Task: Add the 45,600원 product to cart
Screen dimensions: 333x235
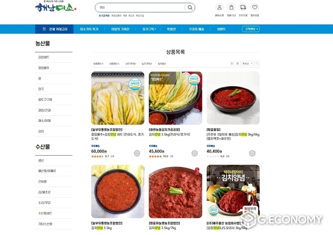Action: (194, 153)
